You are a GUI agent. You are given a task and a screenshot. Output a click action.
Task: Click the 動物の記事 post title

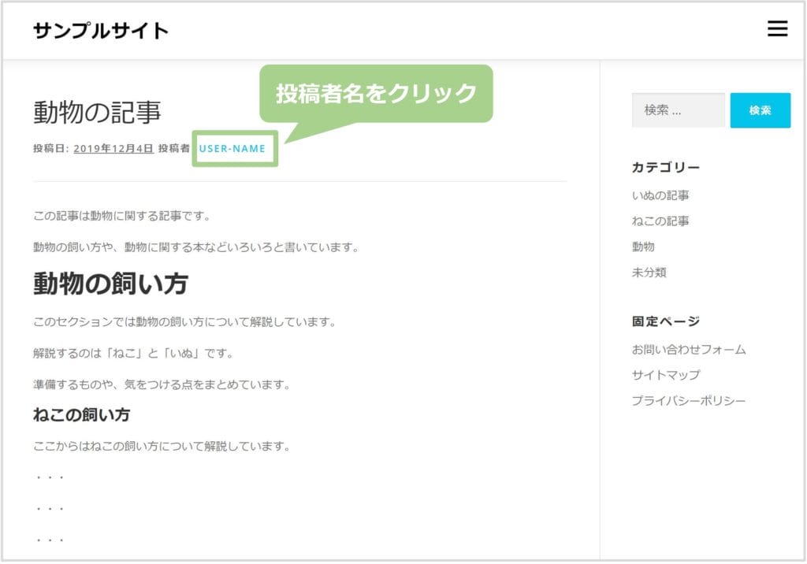[x=97, y=113]
